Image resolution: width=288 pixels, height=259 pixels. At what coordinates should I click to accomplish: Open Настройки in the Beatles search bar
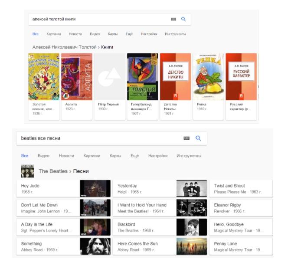tap(157, 156)
